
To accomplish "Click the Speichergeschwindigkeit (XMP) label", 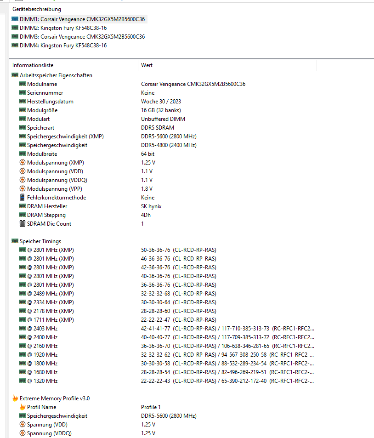I will [65, 137].
